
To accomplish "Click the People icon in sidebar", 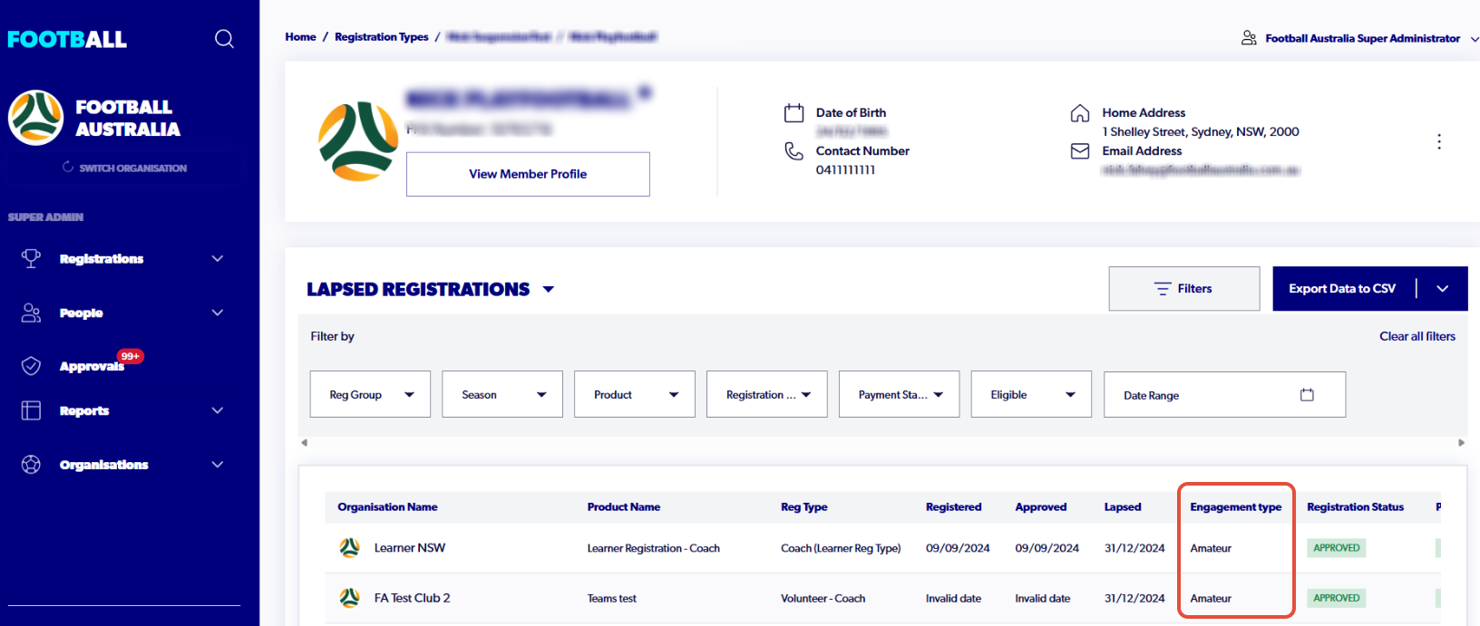I will point(31,313).
